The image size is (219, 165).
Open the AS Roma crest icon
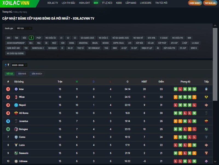click(x=16, y=113)
